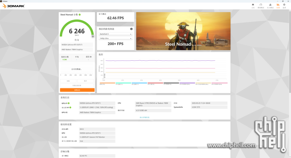This screenshot has width=291, height=158.
Task: Toggle the red GPU load legend
Action: [155, 83]
